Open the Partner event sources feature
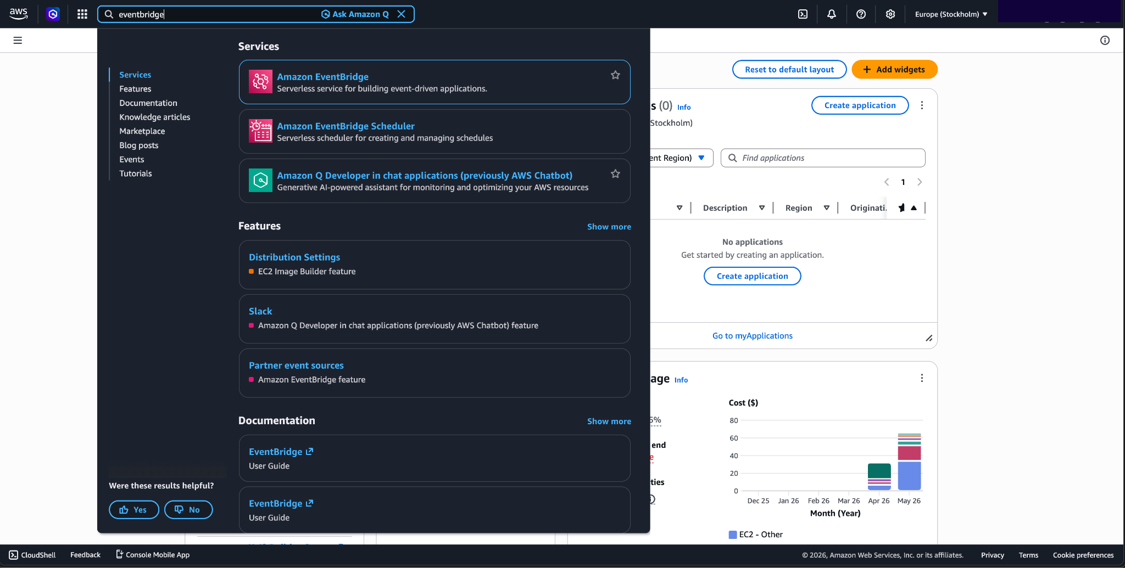The image size is (1125, 568). click(296, 365)
